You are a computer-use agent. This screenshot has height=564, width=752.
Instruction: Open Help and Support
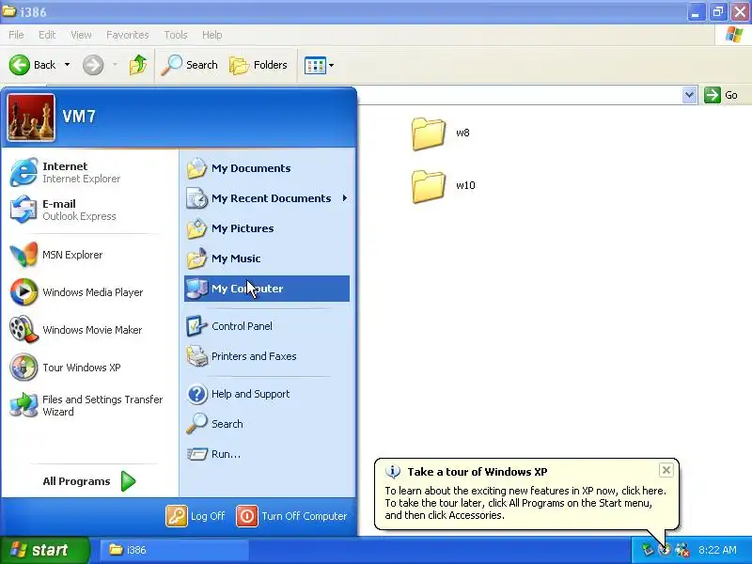(x=267, y=394)
